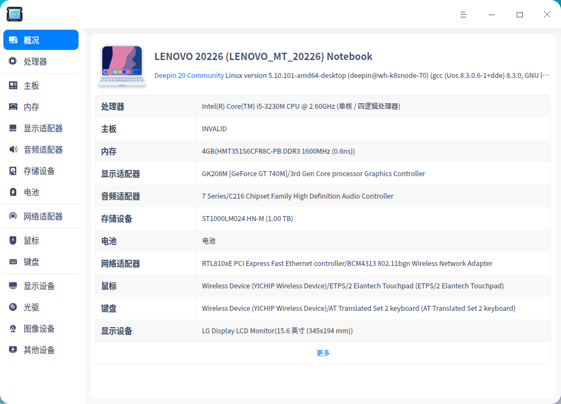Viewport: 561px width, 404px height.
Task: Click the 处理器 chip icon in sidebar
Action: pos(13,61)
